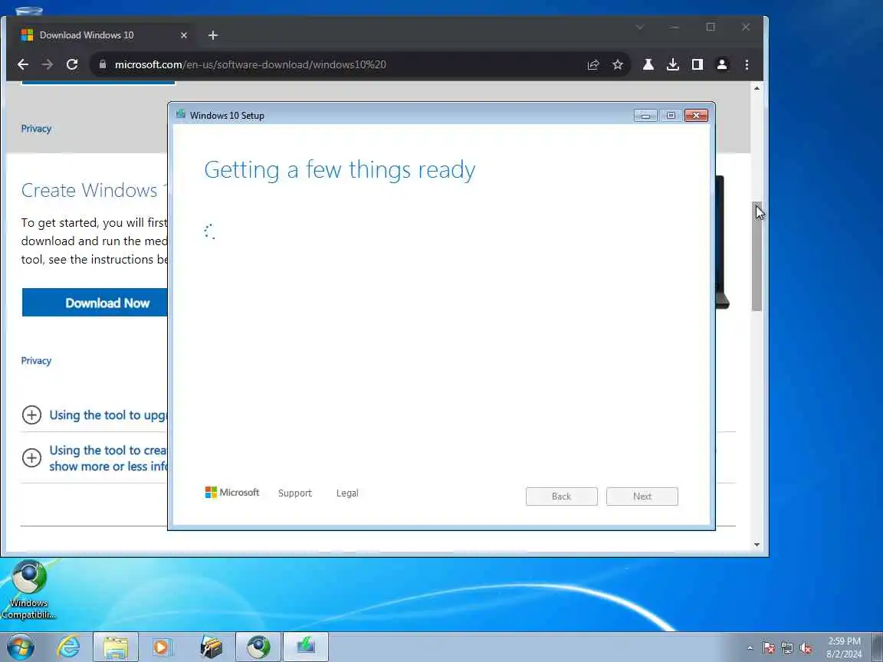This screenshot has height=662, width=883.
Task: Open the archive app taskbar icon
Action: (212, 647)
